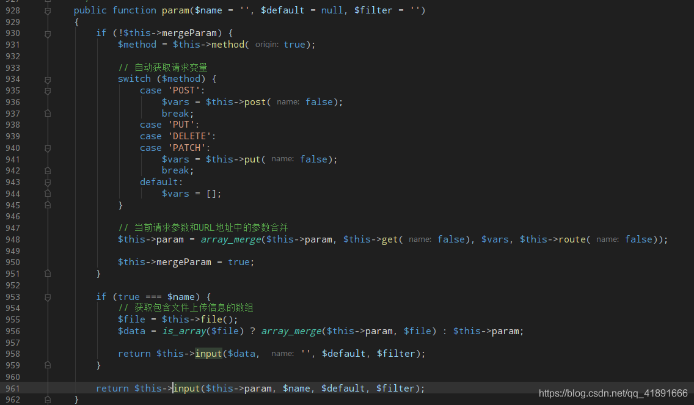Click fold end marker at line 945
Screen dimensions: 694x405
48,205
